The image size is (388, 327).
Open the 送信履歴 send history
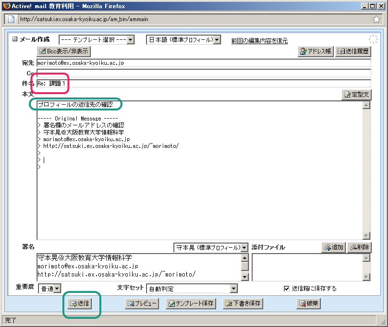click(353, 51)
